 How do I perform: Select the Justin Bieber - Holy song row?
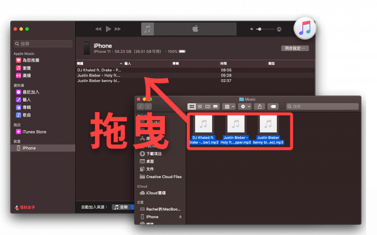coord(195,75)
